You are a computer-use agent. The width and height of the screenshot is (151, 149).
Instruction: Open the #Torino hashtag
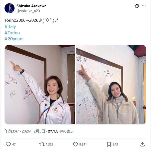[x=12, y=33]
